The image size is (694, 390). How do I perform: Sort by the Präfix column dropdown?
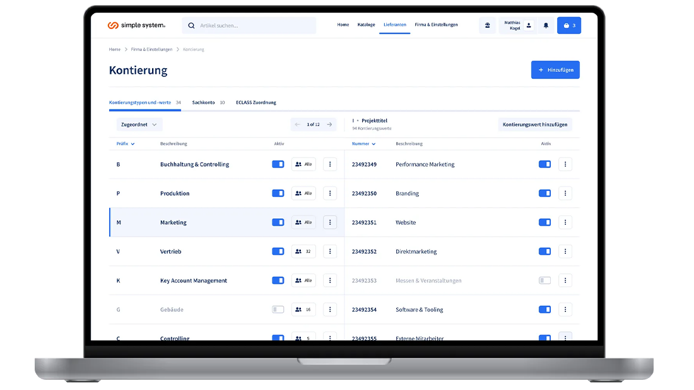pos(126,143)
